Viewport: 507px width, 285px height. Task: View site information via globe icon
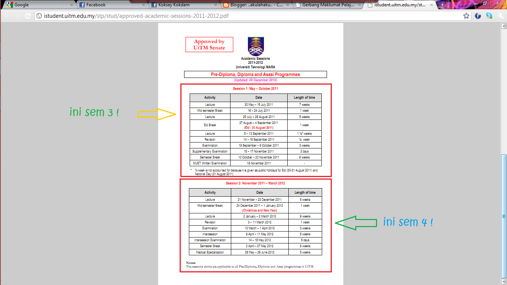coord(39,16)
